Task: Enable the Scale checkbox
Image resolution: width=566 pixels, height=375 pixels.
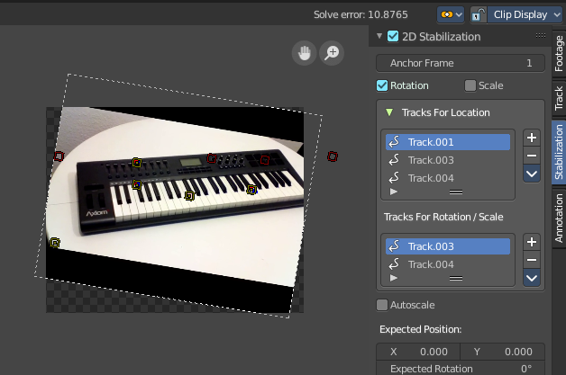Action: tap(470, 85)
